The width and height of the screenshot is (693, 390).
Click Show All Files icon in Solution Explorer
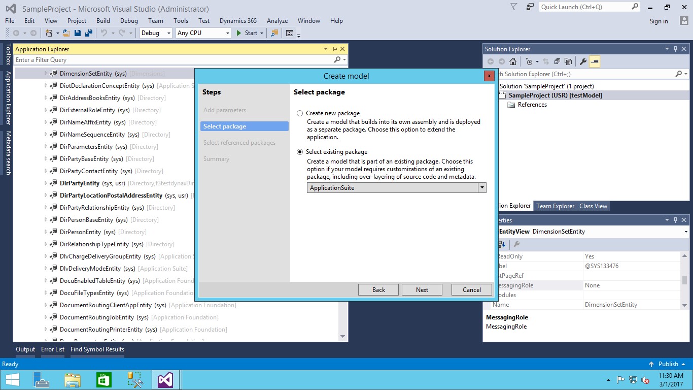coord(568,61)
